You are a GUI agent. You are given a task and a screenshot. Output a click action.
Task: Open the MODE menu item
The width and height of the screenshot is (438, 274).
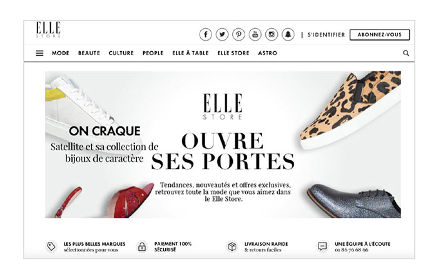(x=60, y=53)
